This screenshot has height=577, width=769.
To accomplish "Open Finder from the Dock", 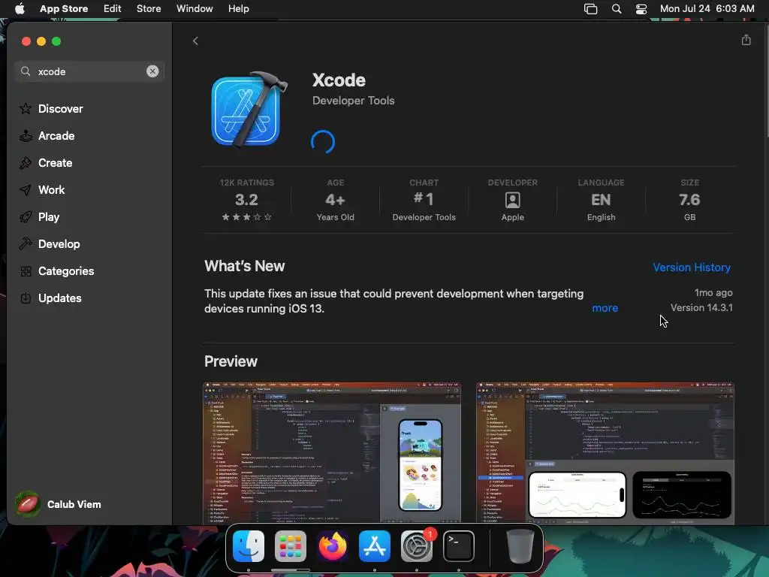I will point(249,546).
